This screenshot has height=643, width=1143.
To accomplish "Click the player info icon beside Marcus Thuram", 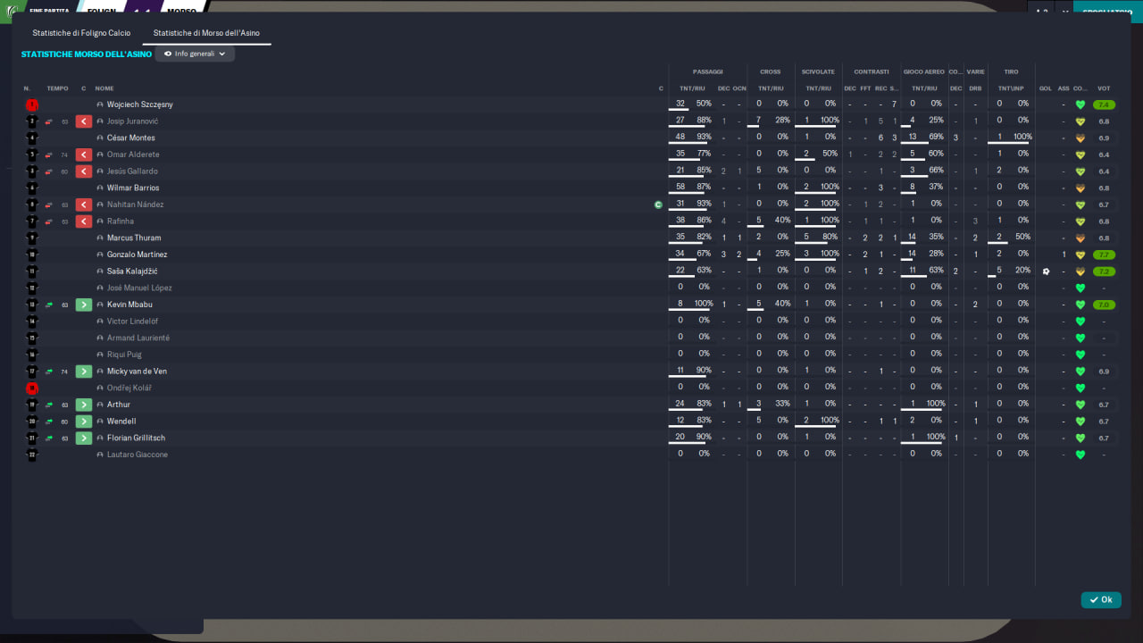I will pyautogui.click(x=101, y=238).
